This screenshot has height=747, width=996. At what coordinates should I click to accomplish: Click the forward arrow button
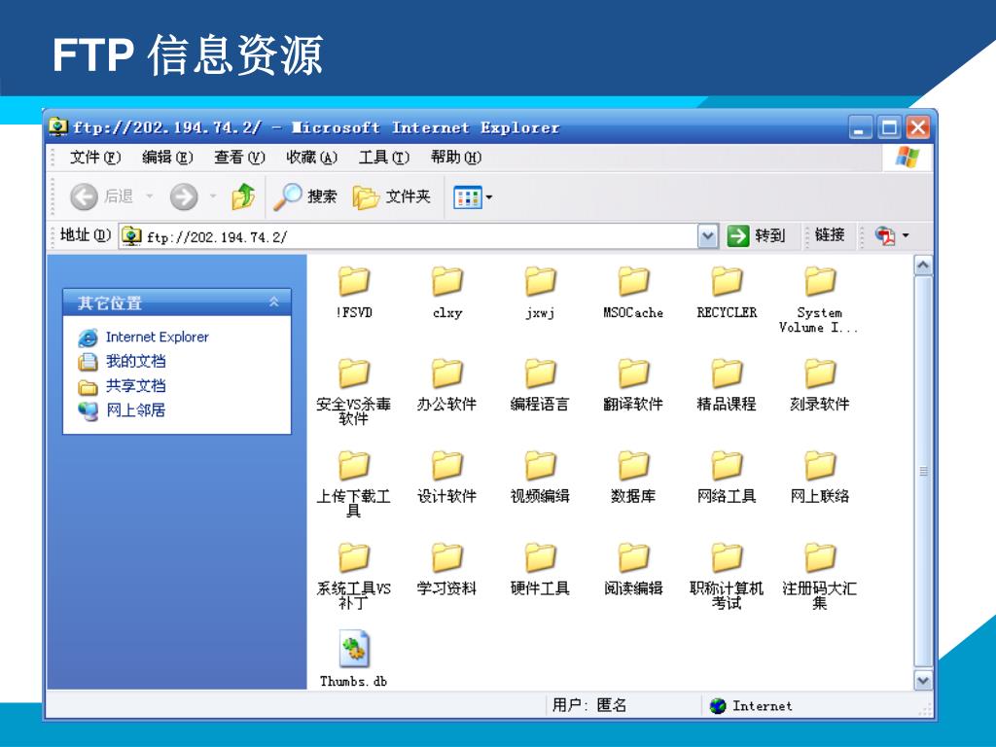pyautogui.click(x=184, y=196)
